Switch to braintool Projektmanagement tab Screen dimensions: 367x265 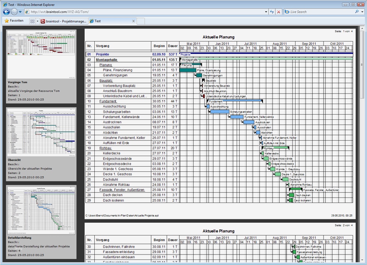64,21
